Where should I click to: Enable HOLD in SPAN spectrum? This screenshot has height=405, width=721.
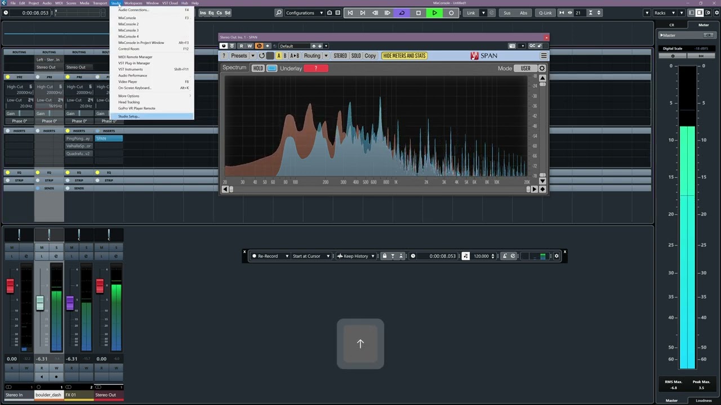click(x=258, y=68)
